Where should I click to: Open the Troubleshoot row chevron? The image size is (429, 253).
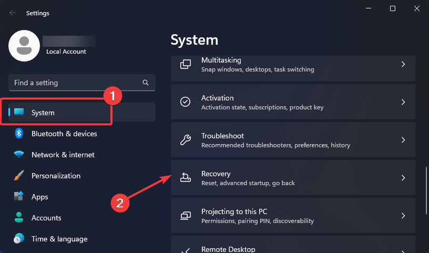coord(403,140)
